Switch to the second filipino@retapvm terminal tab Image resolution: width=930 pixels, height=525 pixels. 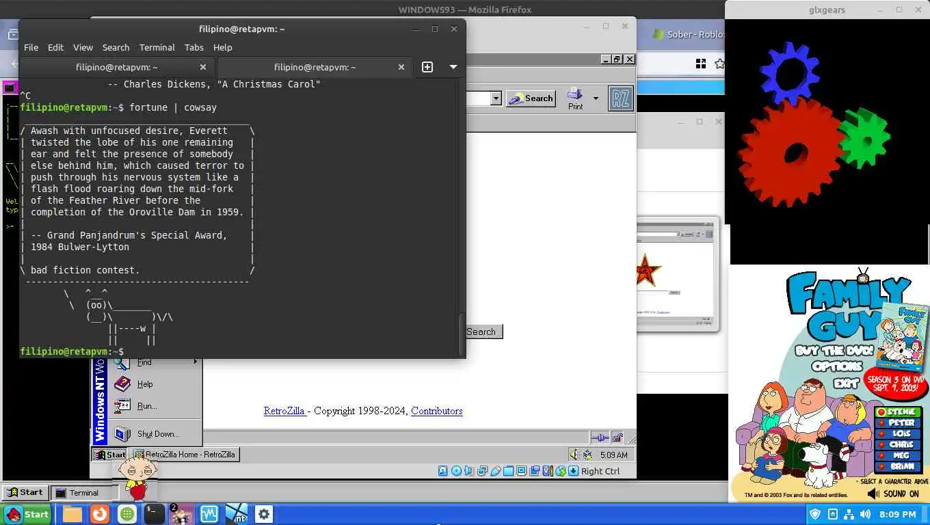(x=315, y=67)
